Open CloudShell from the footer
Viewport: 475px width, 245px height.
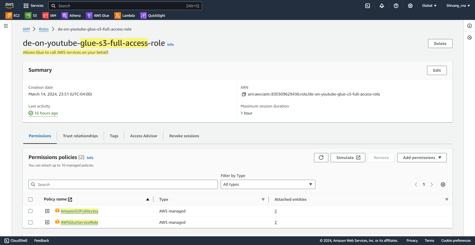(x=16, y=240)
